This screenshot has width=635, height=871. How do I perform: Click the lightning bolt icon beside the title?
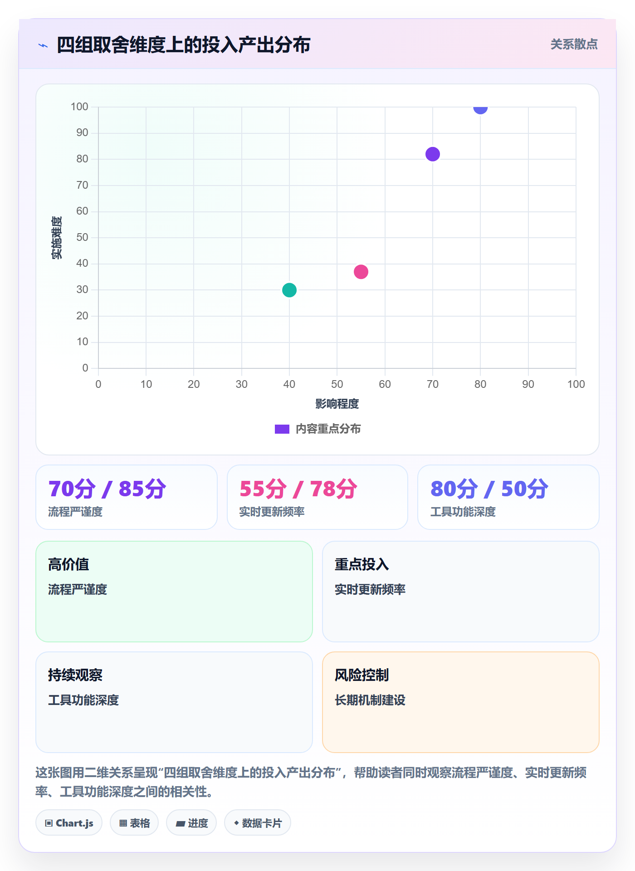[43, 45]
